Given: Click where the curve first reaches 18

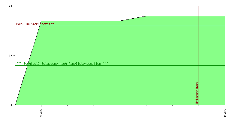Looking at the screenshot, I should [146, 16].
